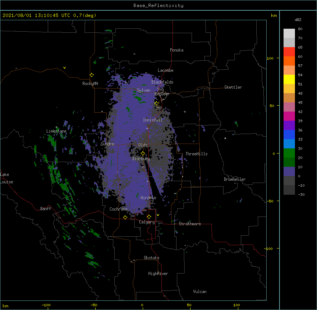Click the yellow diamond marker above RockyMH
The width and height of the screenshot is (317, 310).
click(92, 75)
